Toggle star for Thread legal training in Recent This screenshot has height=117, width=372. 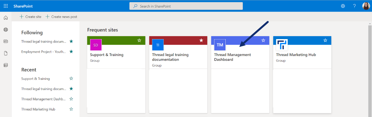(71, 89)
